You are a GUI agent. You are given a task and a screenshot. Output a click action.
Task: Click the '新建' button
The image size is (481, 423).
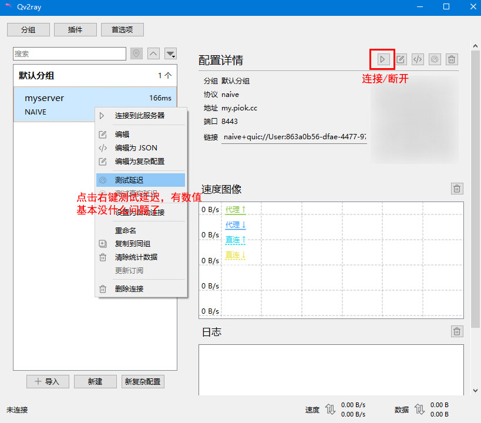[x=95, y=381]
